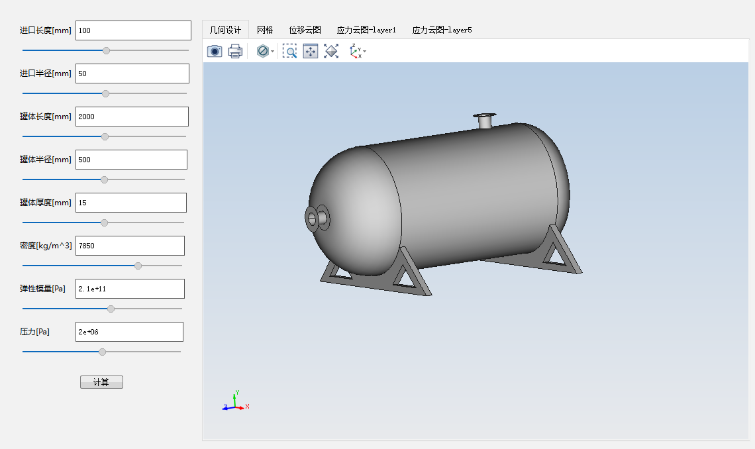The image size is (755, 449).
Task: Click the fit-to-window arrows icon
Action: coord(311,51)
